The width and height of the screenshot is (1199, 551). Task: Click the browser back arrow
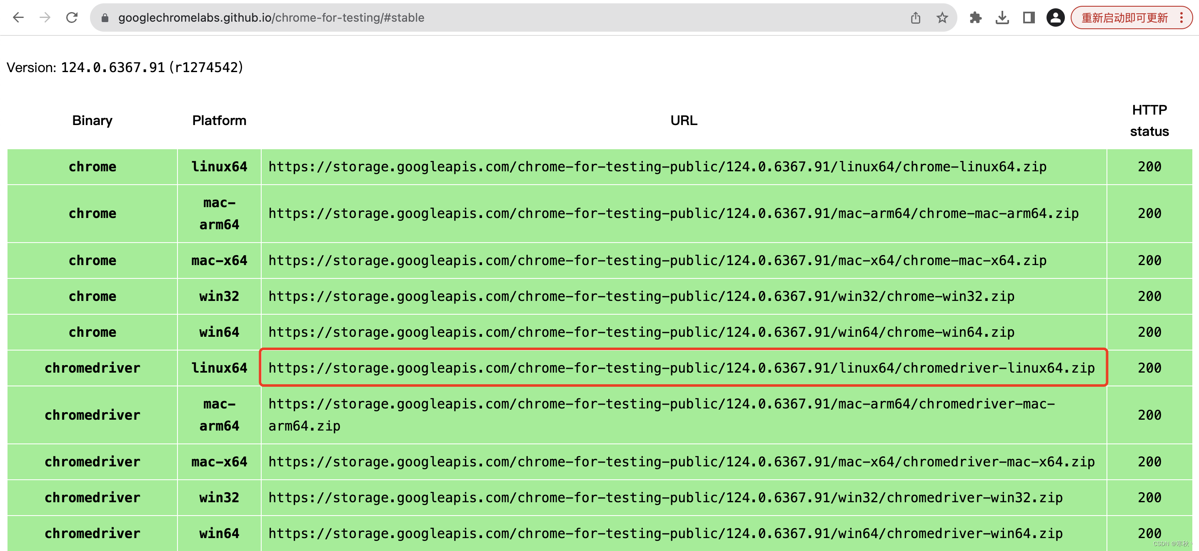[x=18, y=18]
